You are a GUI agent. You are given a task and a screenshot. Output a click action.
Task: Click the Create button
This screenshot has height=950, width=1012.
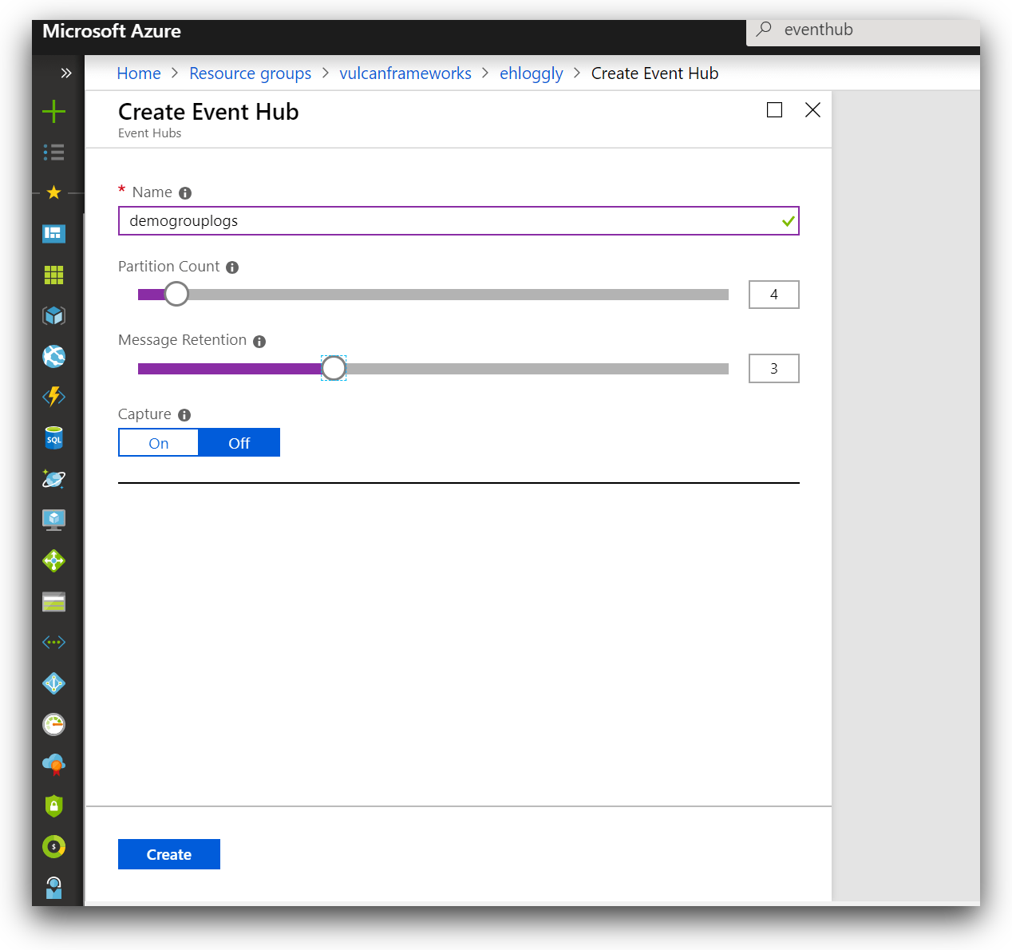click(168, 854)
